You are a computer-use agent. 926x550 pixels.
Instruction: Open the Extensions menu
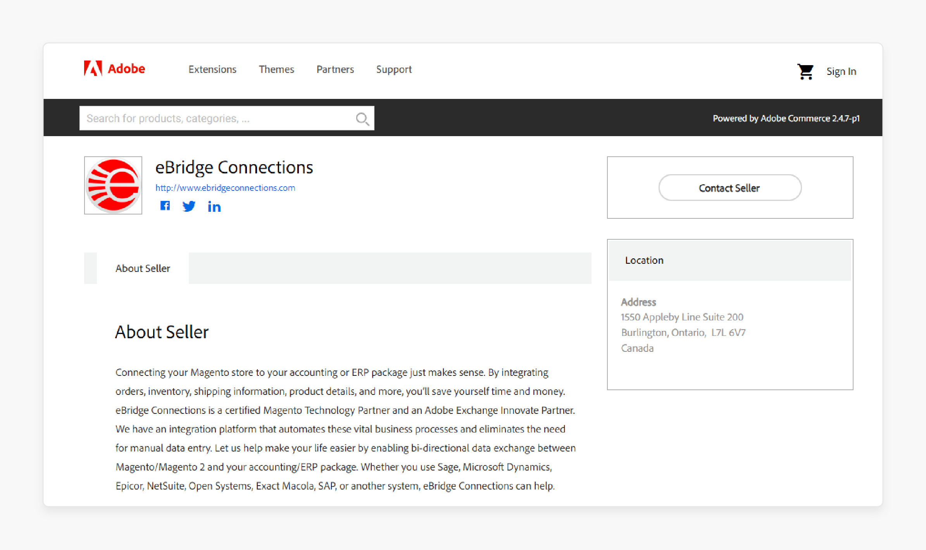[x=212, y=69]
